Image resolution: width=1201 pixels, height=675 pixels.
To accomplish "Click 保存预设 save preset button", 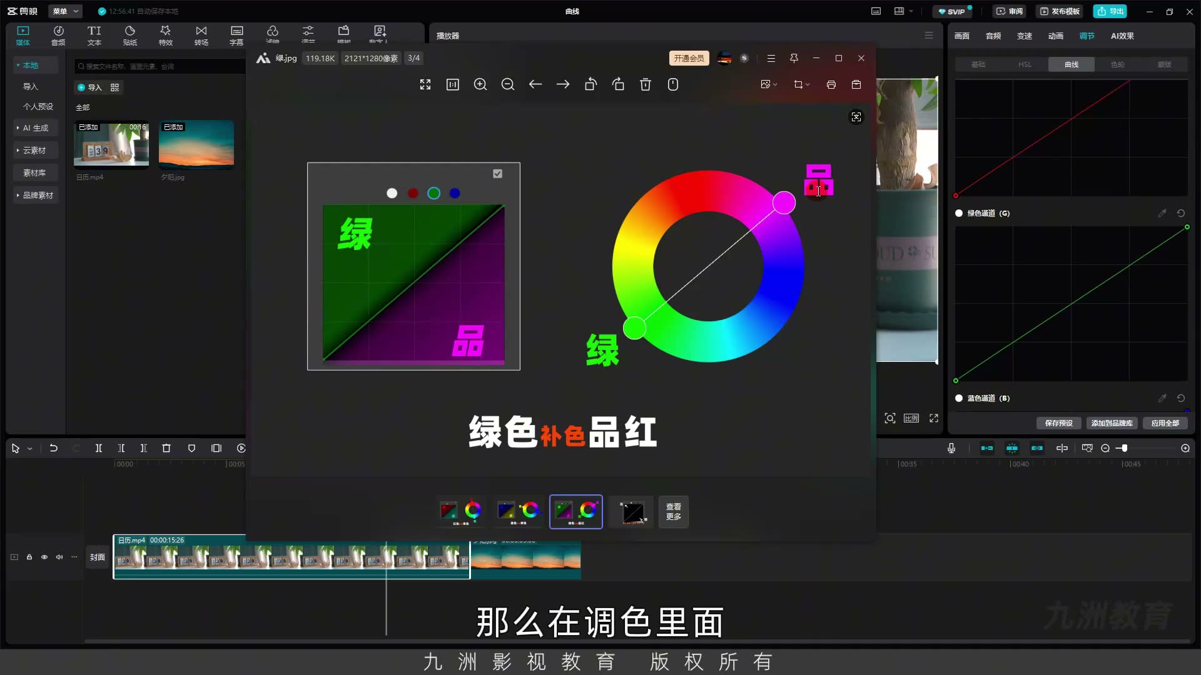I will [1058, 423].
